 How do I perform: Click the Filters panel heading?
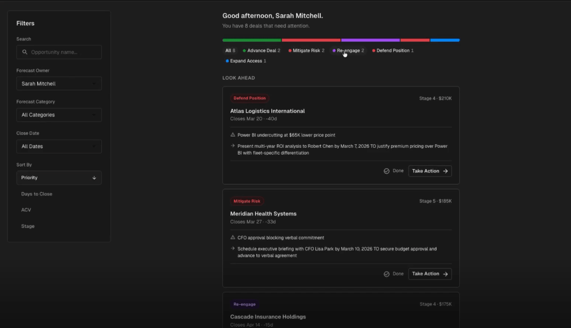(x=25, y=23)
